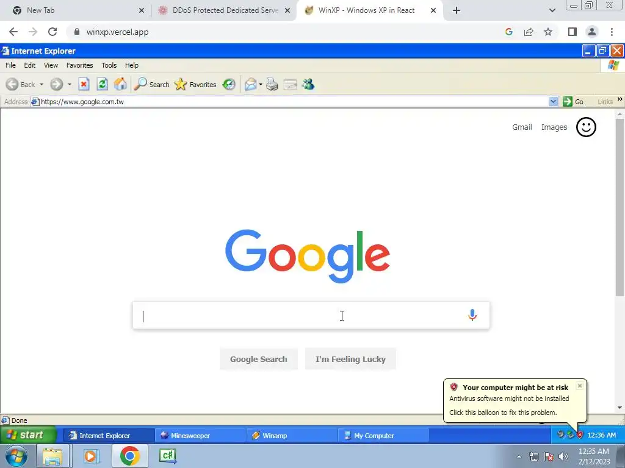
Task: Click the Home house icon in IE toolbar
Action: point(120,84)
